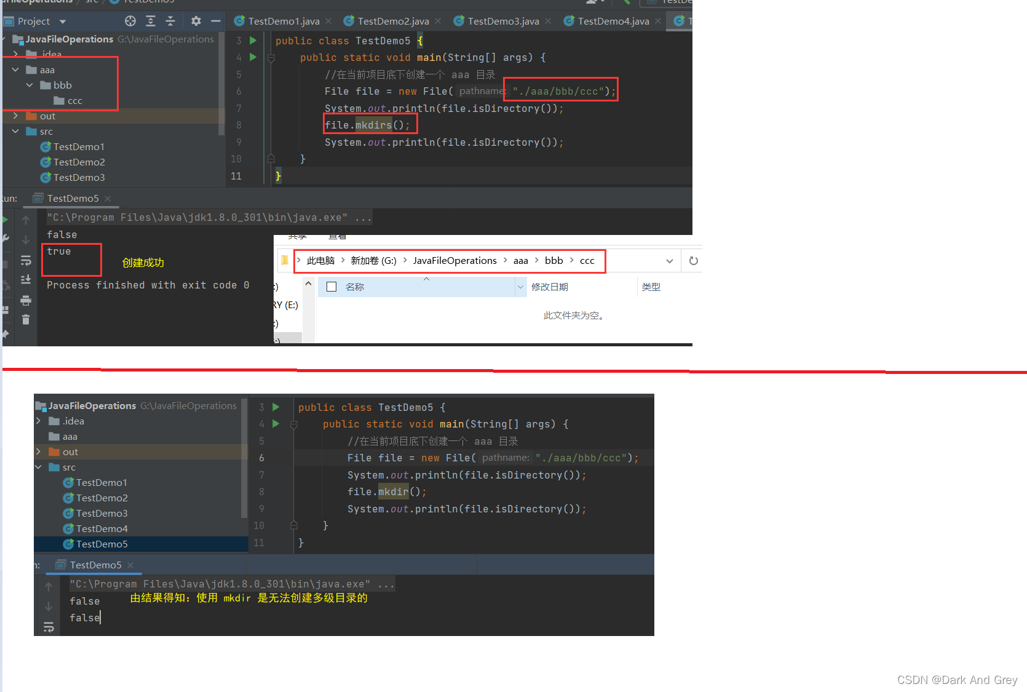Image resolution: width=1027 pixels, height=692 pixels.
Task: Open the Project view dropdown
Action: point(63,22)
